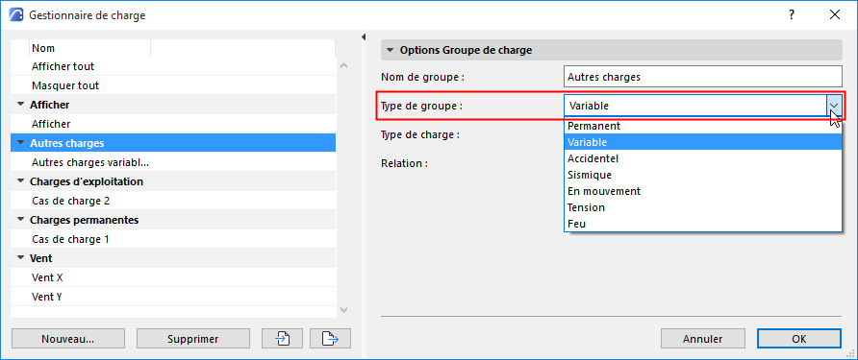The image size is (858, 360).
Task: Click the Supprimer button
Action: point(193,339)
